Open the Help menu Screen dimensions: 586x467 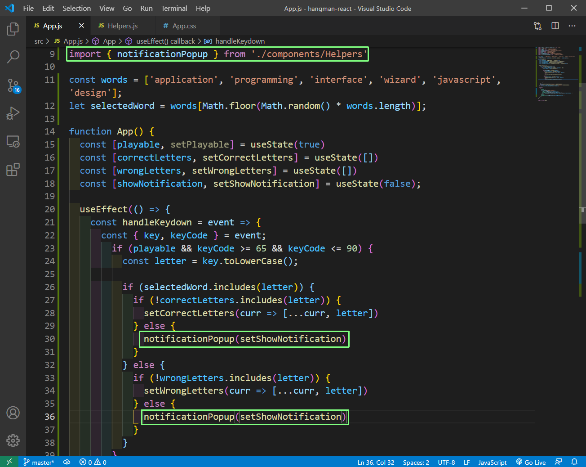203,8
